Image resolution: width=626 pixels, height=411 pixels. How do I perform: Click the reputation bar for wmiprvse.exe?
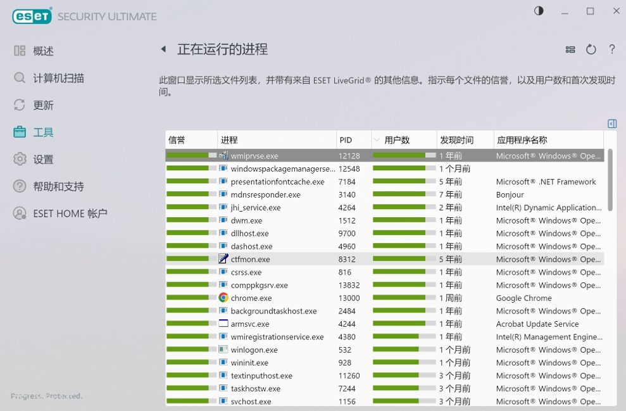tap(191, 156)
